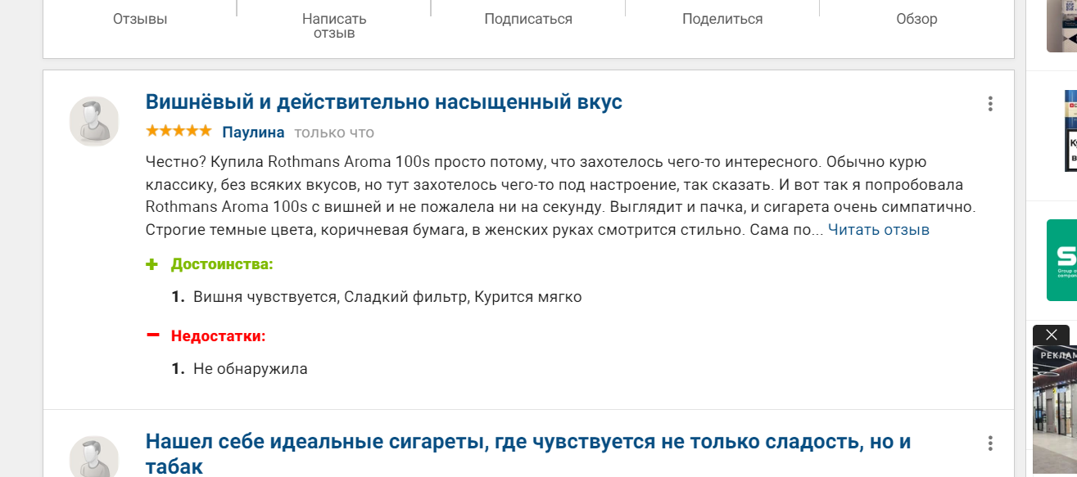
Task: Open three-dot menu of second review
Action: pos(990,443)
